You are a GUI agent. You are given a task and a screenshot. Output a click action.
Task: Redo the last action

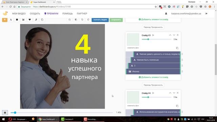click(x=88, y=20)
